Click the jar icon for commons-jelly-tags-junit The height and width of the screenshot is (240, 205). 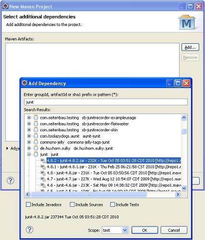(36, 142)
